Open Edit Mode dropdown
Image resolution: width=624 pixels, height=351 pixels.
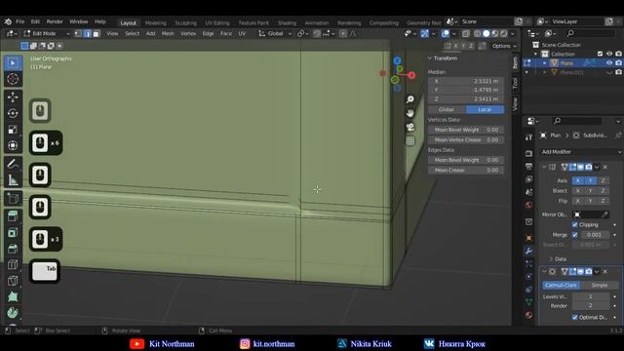pyautogui.click(x=47, y=34)
